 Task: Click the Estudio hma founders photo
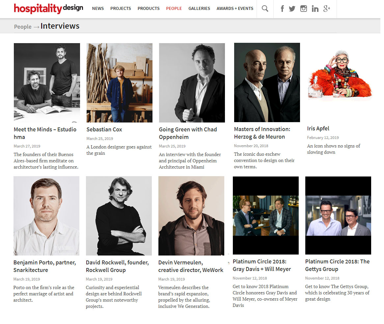pyautogui.click(x=47, y=83)
